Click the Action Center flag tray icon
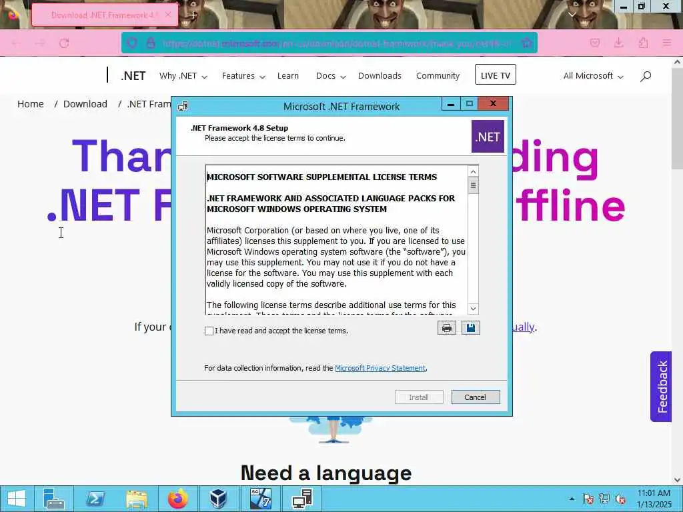This screenshot has width=683, height=512. tap(588, 499)
